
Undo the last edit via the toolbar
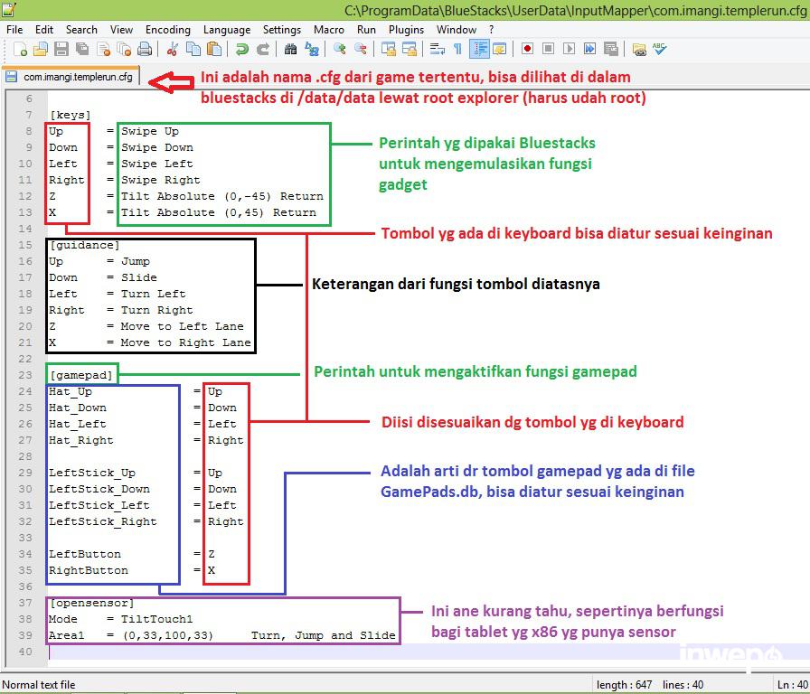[x=241, y=50]
